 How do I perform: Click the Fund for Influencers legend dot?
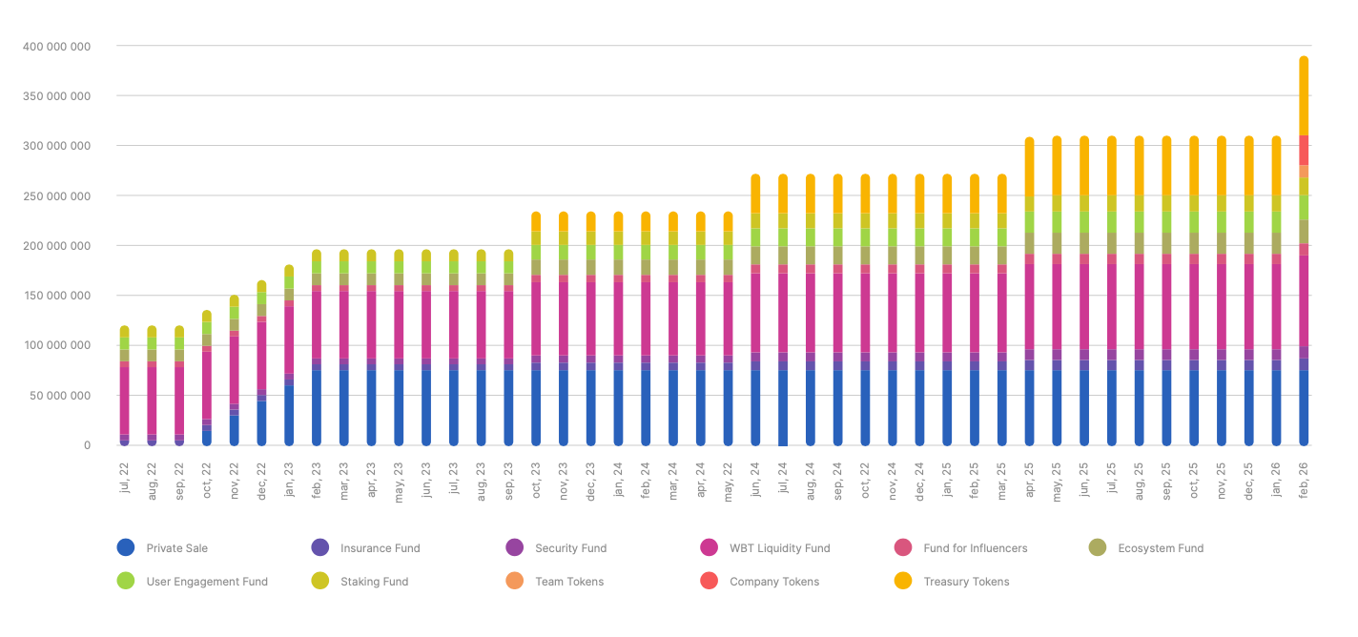click(x=903, y=547)
